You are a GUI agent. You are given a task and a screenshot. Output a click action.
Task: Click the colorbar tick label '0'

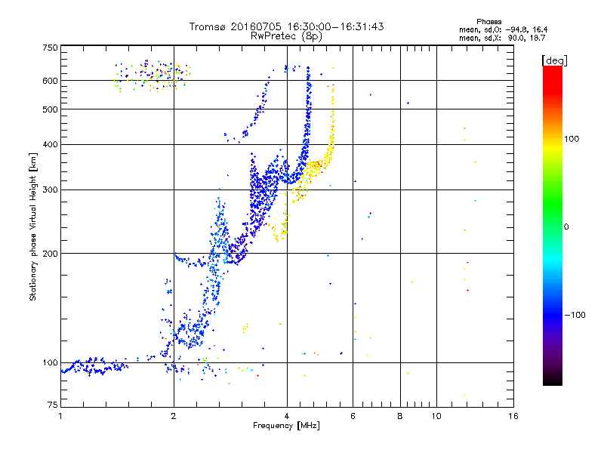click(566, 226)
